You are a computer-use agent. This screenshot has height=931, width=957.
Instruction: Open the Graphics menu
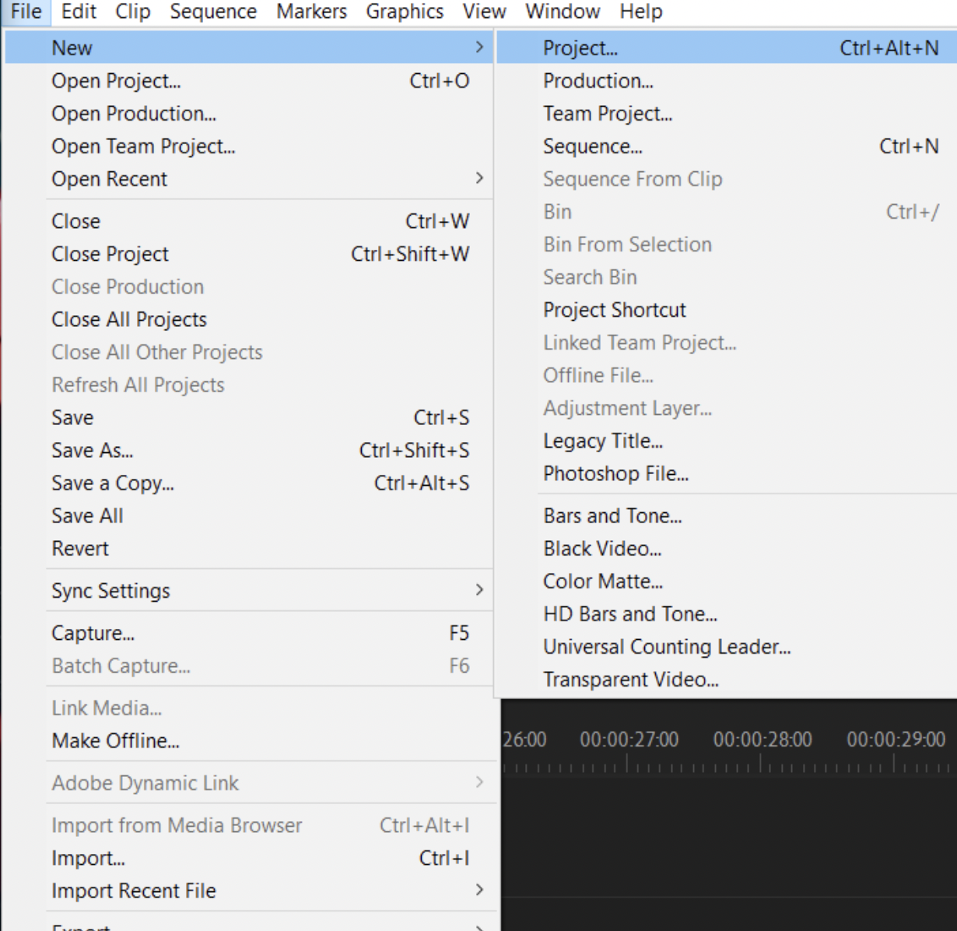click(405, 12)
